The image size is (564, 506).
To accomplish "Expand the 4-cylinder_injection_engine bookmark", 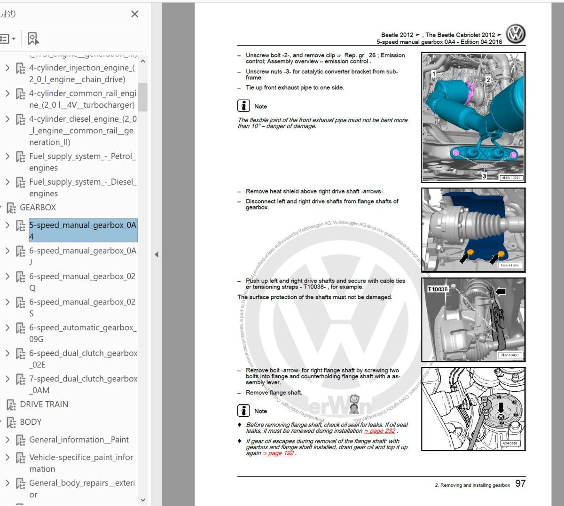I will point(8,68).
